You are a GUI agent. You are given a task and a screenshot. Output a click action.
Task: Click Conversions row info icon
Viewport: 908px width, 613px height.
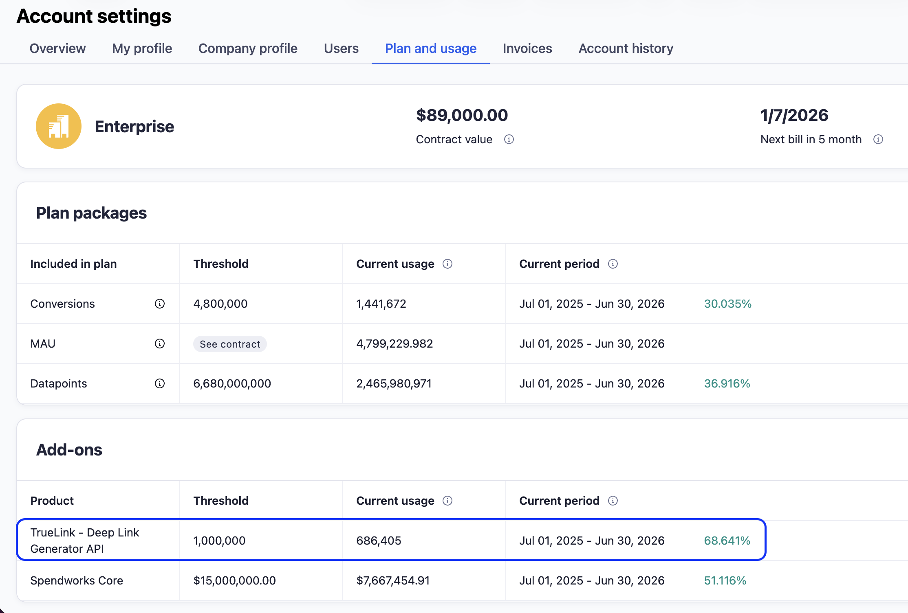pos(160,304)
